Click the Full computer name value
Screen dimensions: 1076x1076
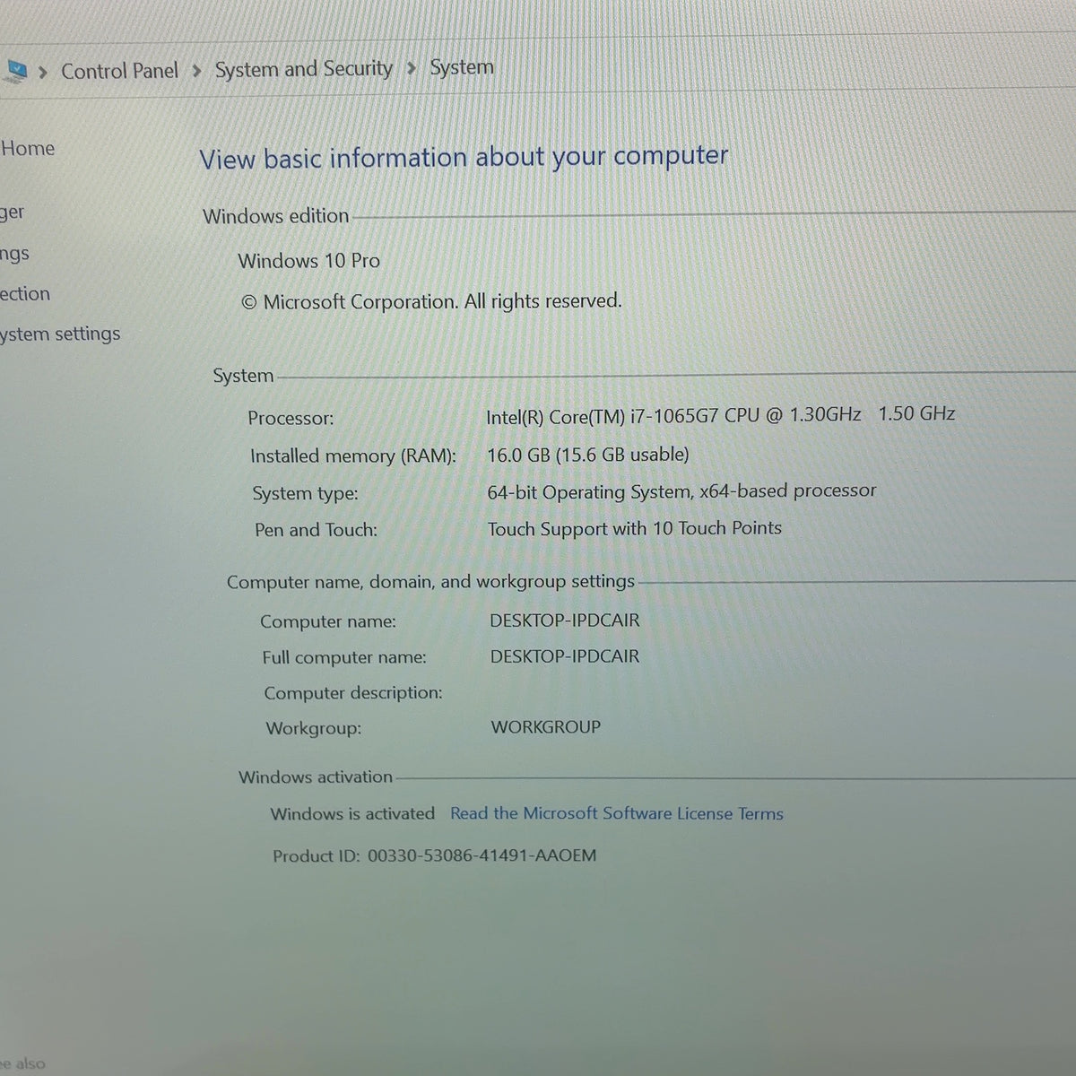(x=565, y=656)
